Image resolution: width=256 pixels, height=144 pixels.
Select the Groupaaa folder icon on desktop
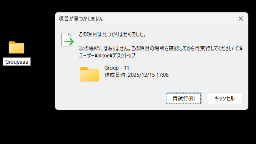pyautogui.click(x=17, y=47)
